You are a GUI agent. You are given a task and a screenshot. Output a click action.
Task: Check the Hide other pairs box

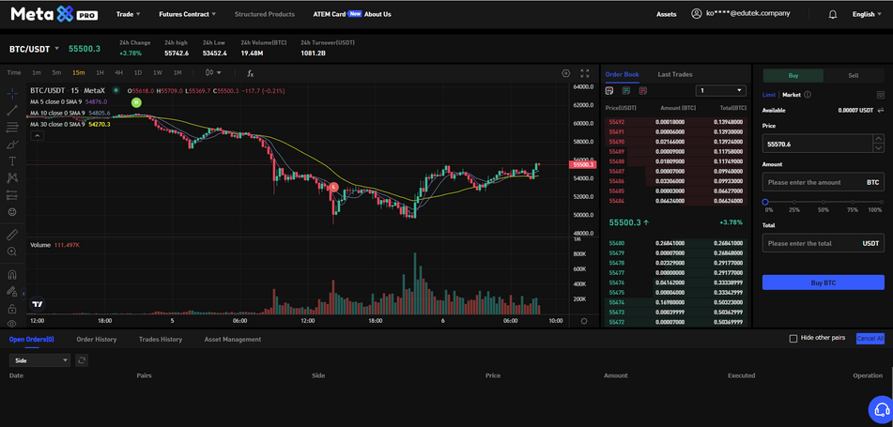tap(793, 339)
